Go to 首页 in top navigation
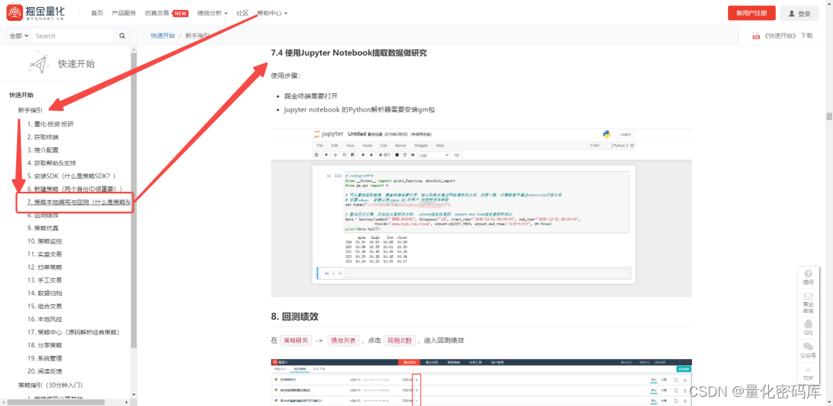Viewport: 833px width, 406px height. (97, 13)
